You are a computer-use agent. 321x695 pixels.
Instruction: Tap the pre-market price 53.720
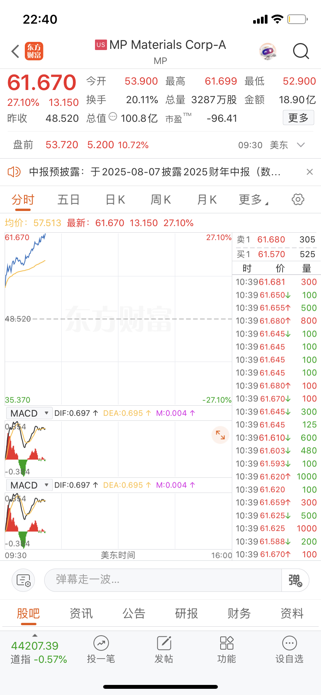pyautogui.click(x=62, y=145)
